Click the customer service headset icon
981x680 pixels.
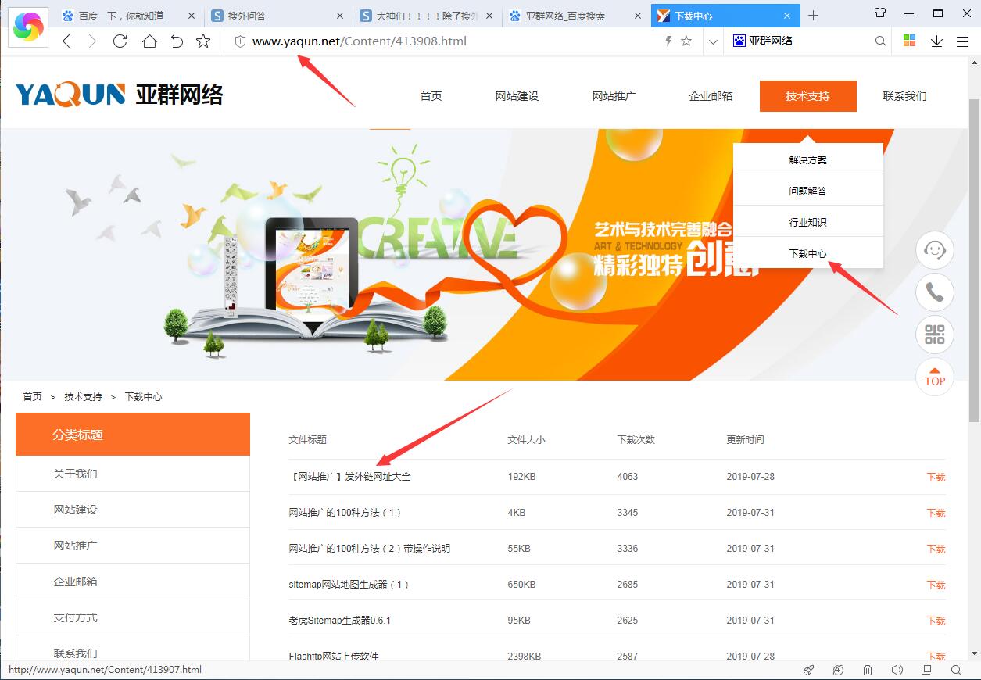point(934,250)
